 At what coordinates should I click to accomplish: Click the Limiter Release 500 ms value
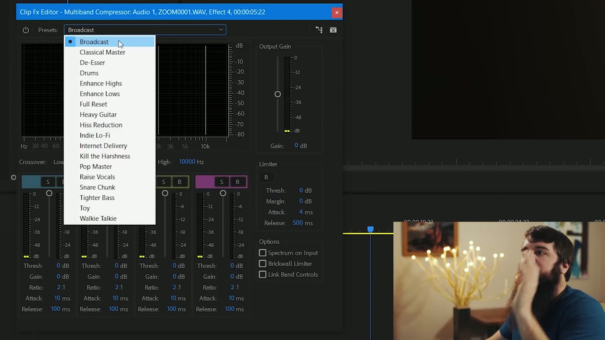[x=302, y=223]
